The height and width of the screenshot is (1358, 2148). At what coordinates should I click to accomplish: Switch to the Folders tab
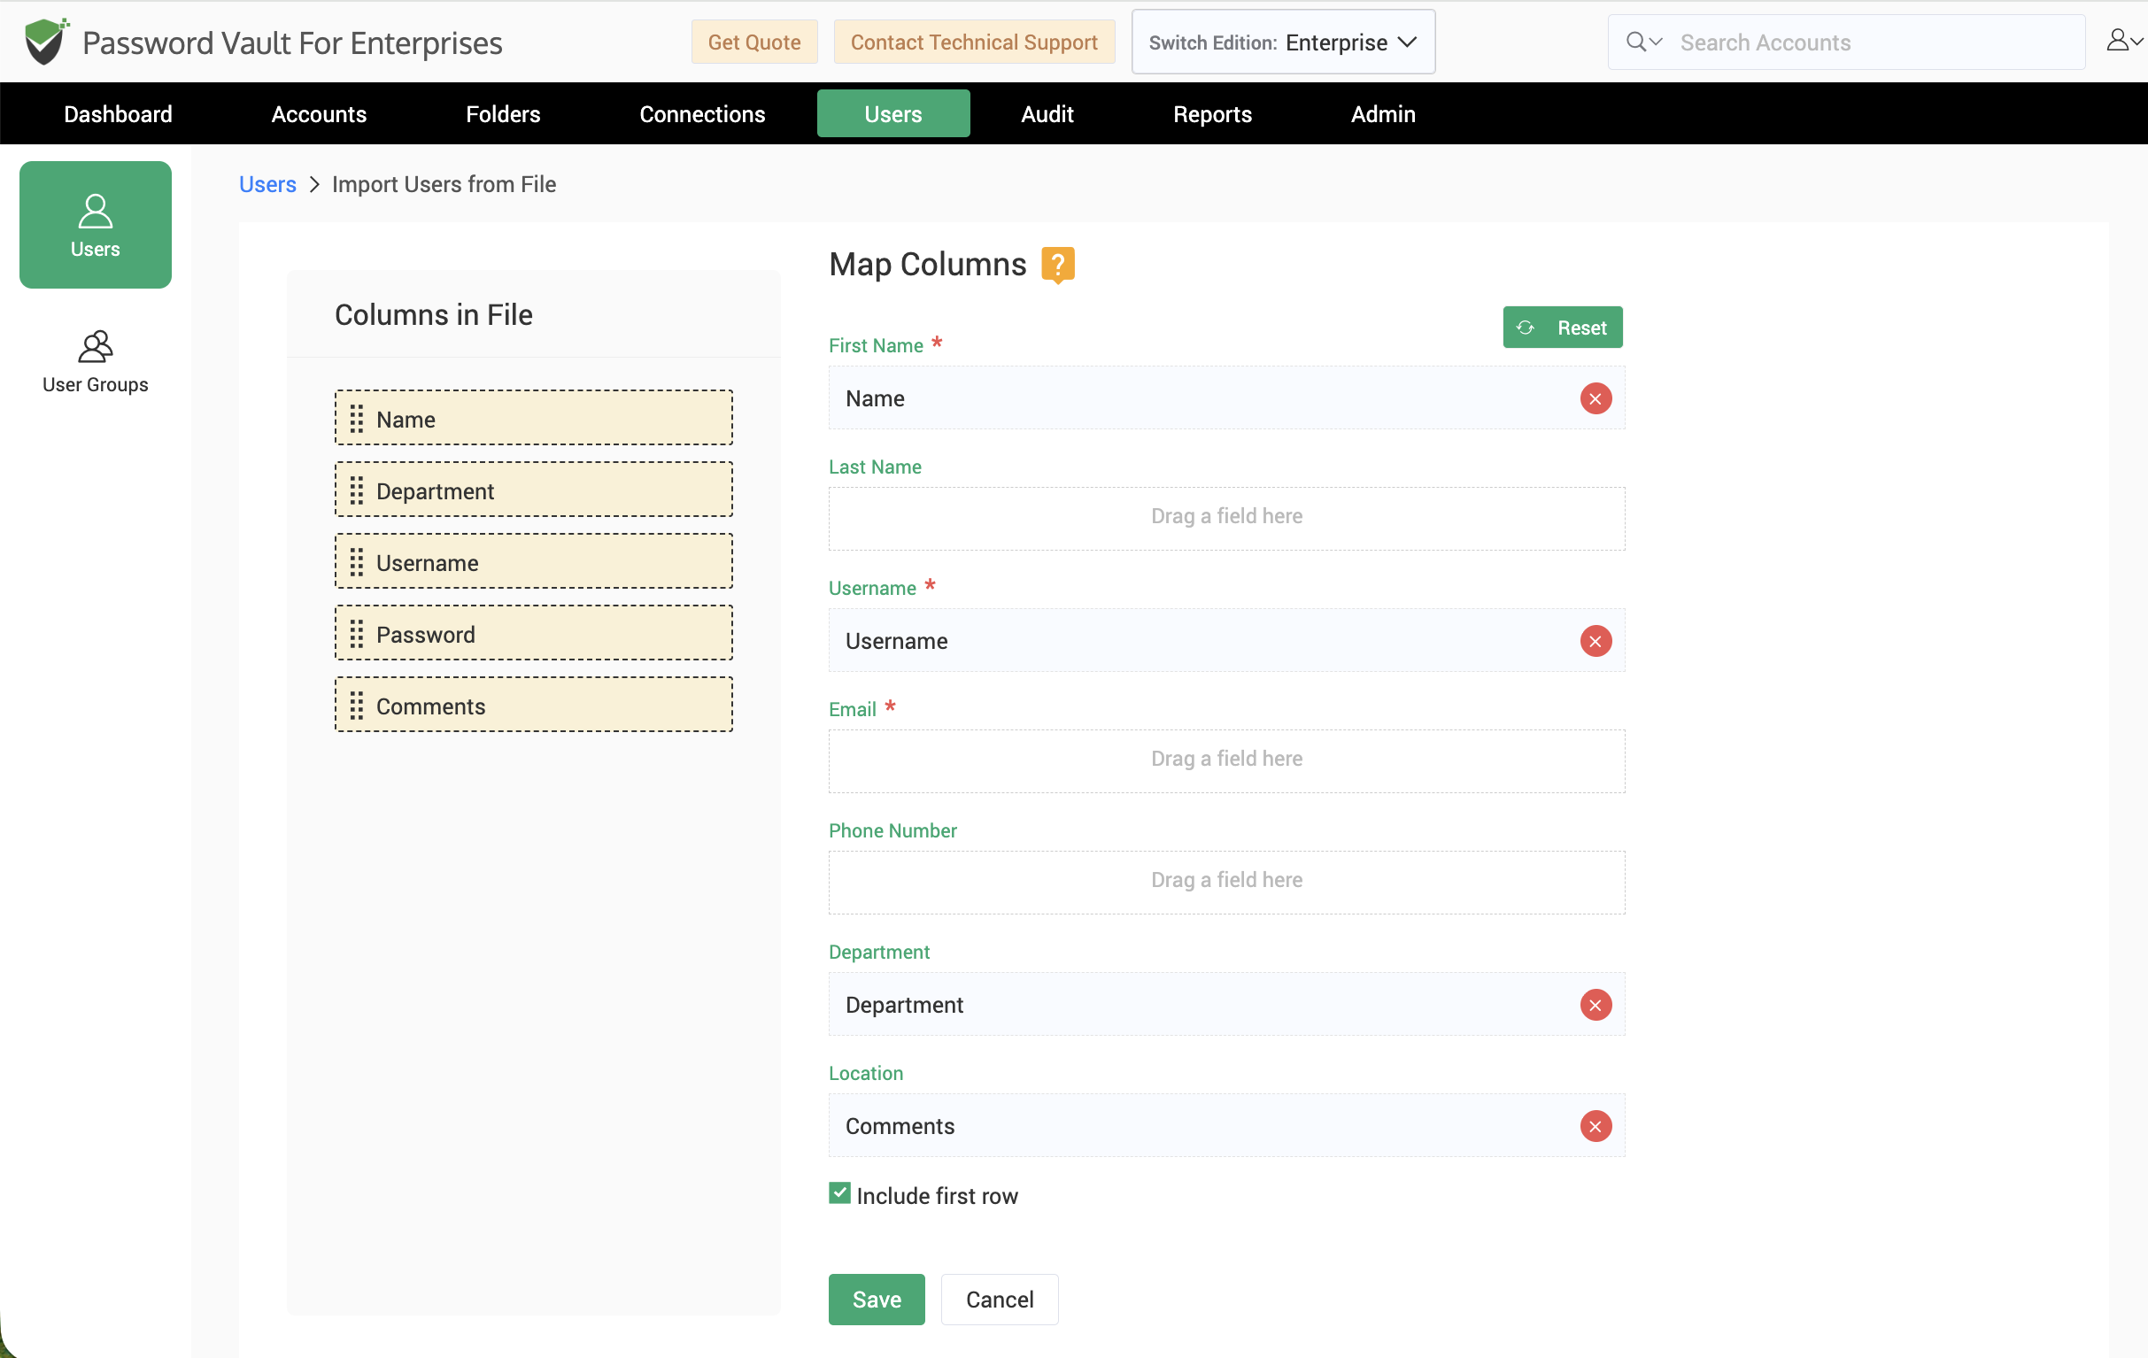503,114
